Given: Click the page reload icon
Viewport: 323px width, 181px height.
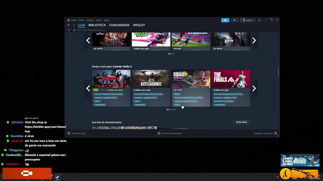Looking at the screenshot, I should tap(69, 30).
